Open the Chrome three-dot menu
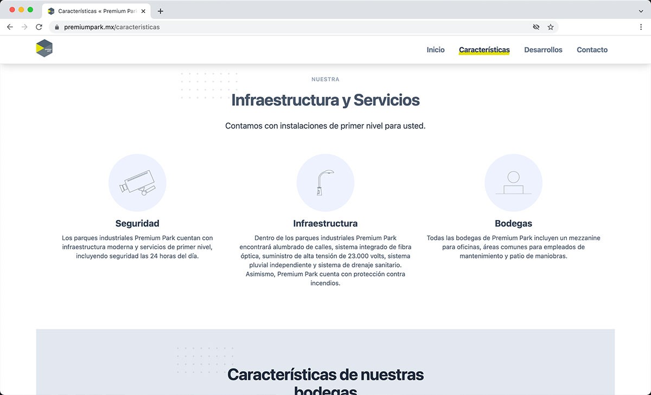Viewport: 651px width, 395px height. tap(641, 27)
